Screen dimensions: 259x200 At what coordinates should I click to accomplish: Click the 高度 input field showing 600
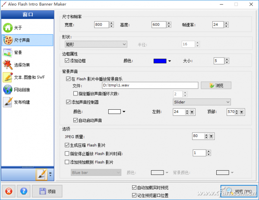point(159,25)
